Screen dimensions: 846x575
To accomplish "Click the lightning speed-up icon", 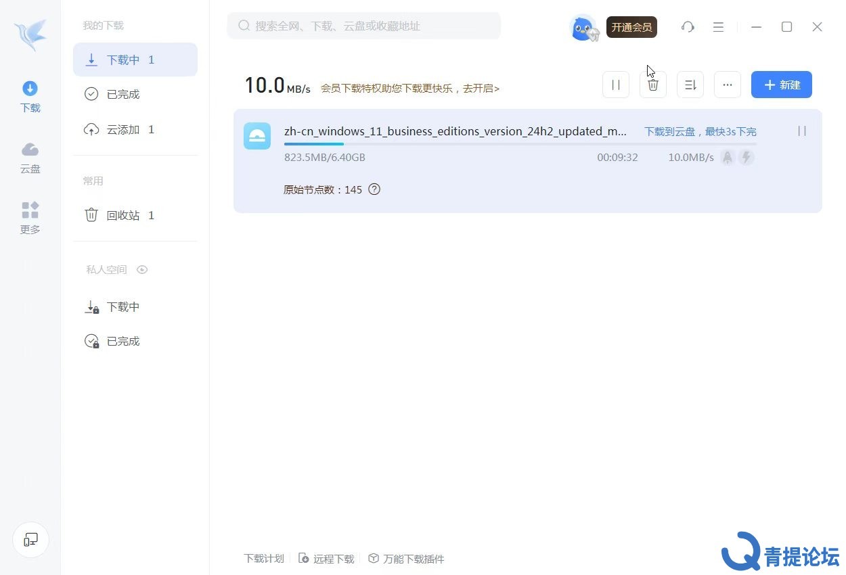I will click(746, 158).
